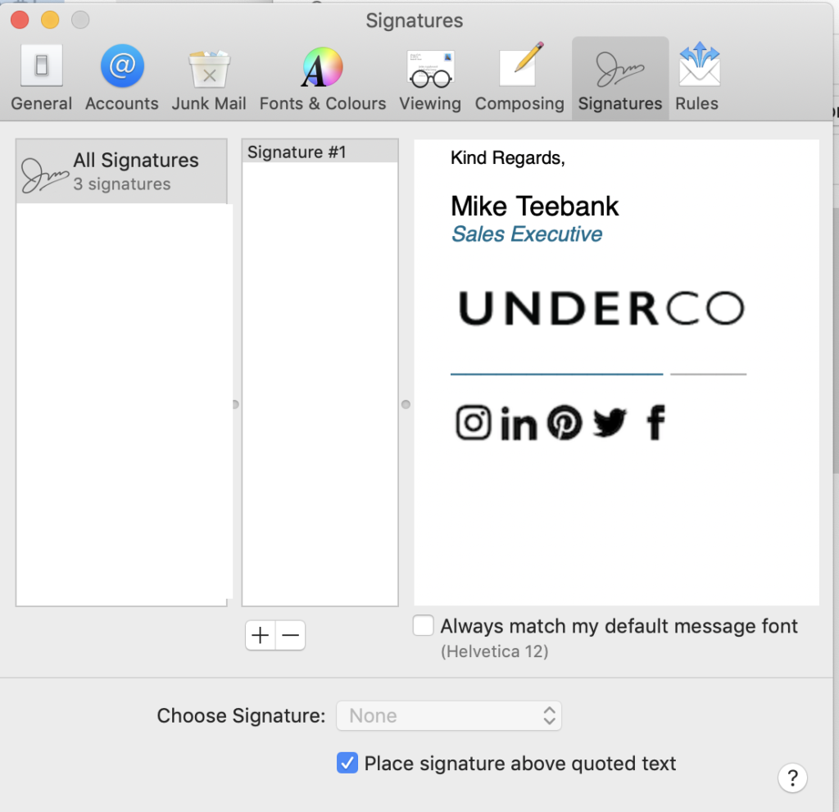
Task: Click the LinkedIn icon in the signature
Action: [x=519, y=424]
